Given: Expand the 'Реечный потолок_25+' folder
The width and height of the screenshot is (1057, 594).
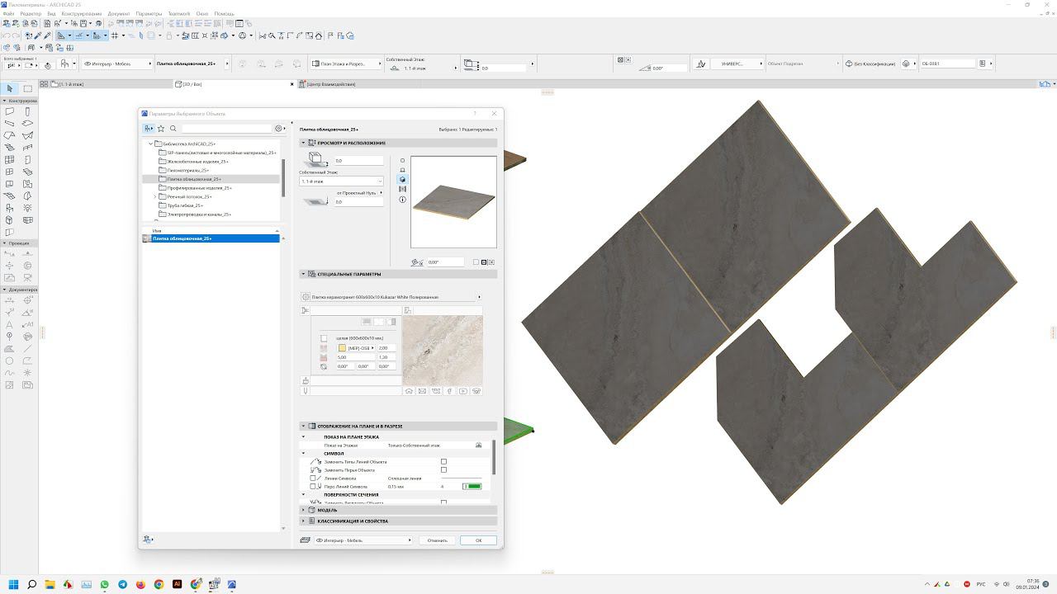Looking at the screenshot, I should [154, 196].
